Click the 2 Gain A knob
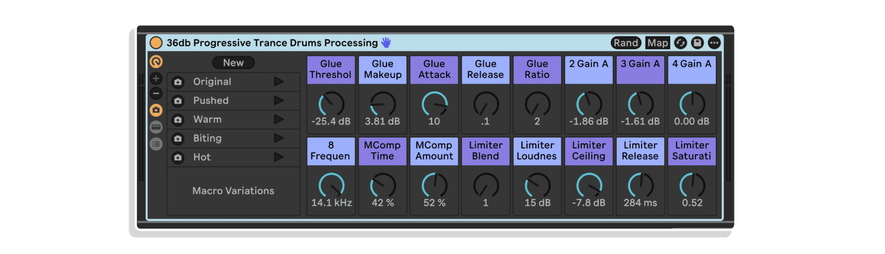 click(x=590, y=104)
